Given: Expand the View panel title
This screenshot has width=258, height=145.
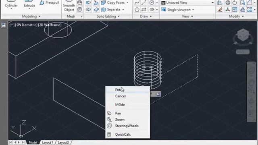Looking at the screenshot, I should click(x=187, y=16).
